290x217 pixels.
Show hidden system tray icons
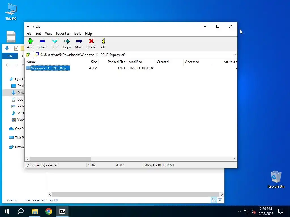[x=240, y=211]
